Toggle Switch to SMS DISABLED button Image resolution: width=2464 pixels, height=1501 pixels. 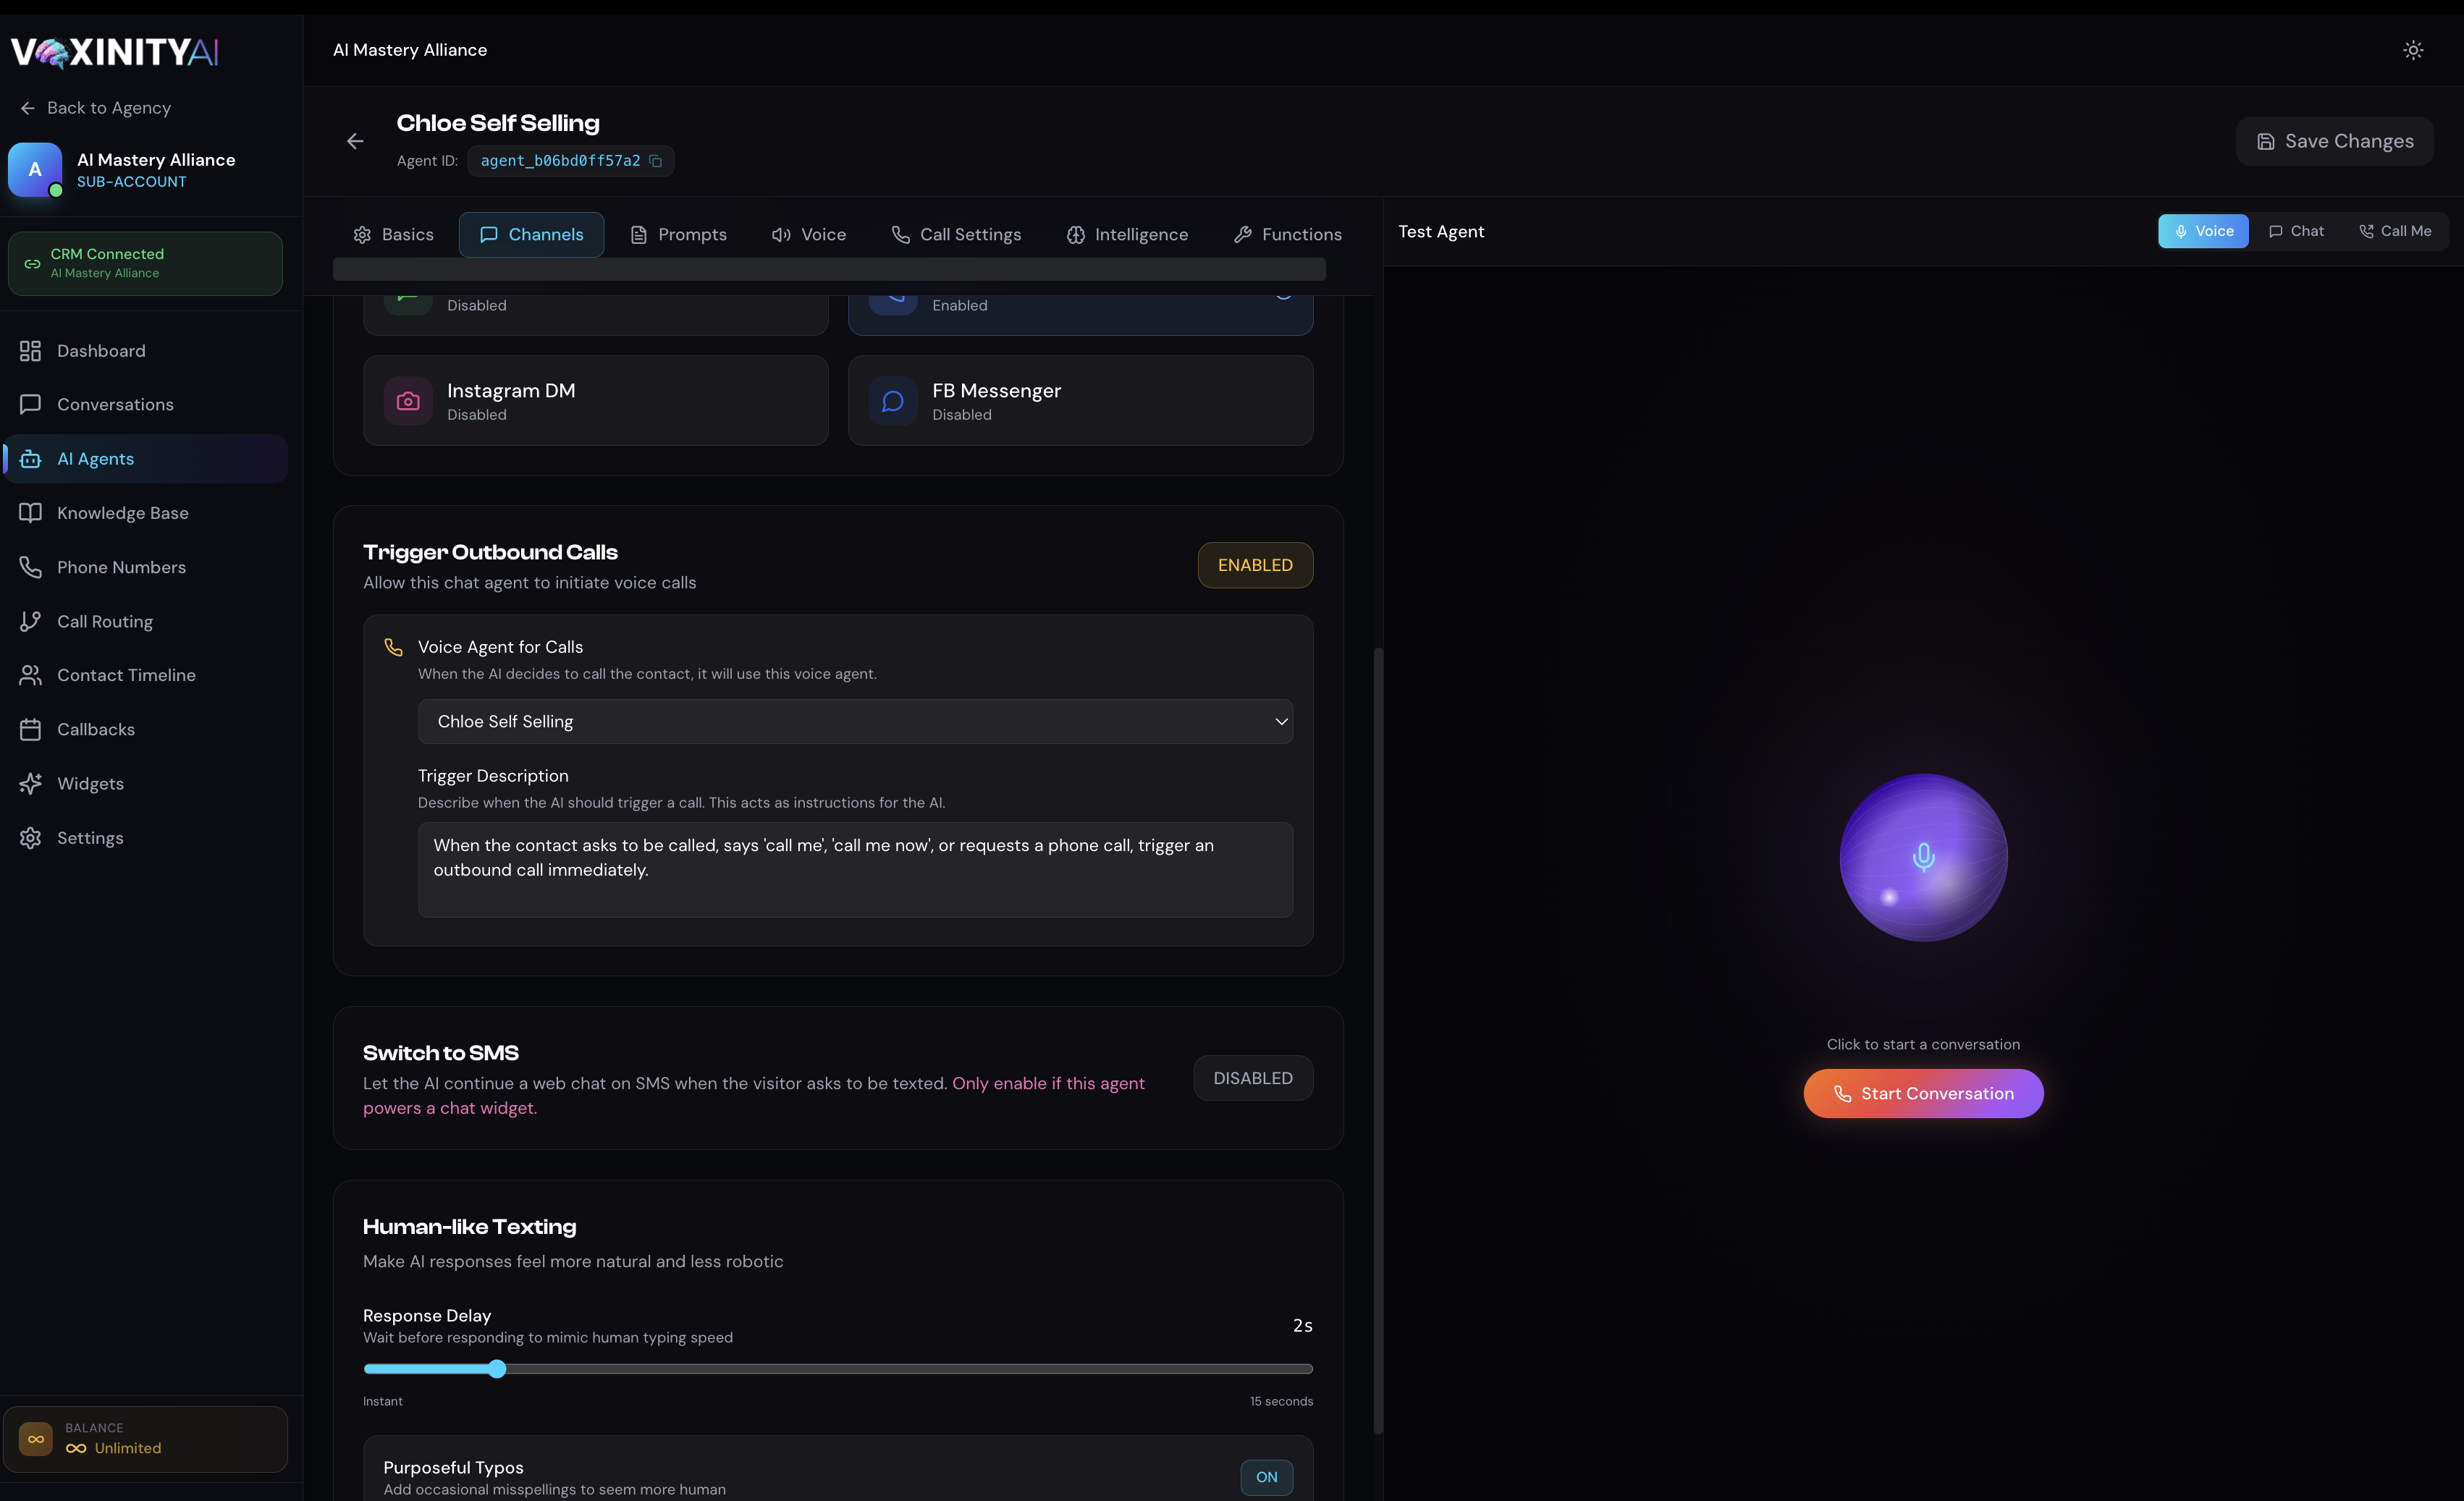1253,1078
